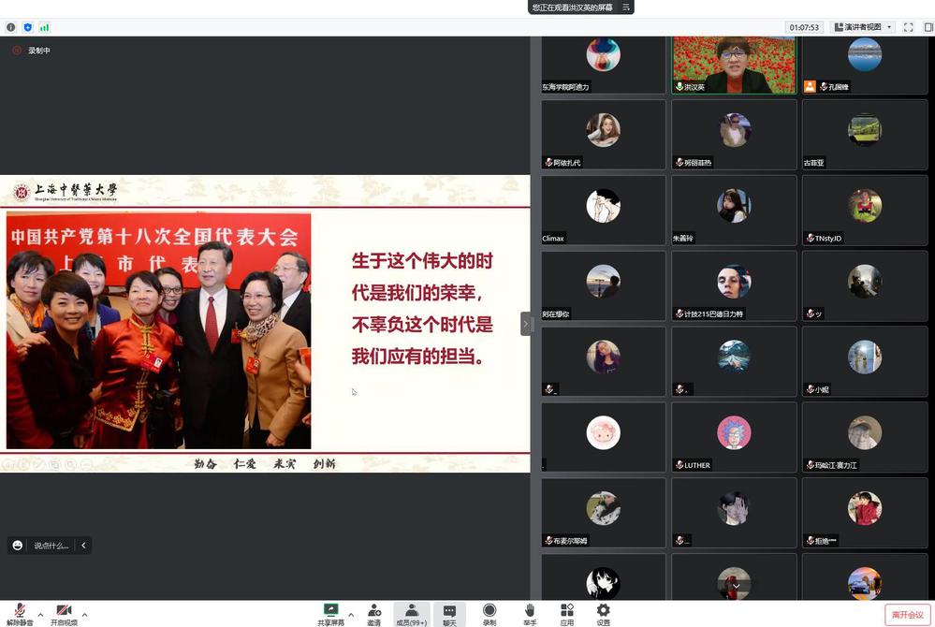Open the members (成员) list panel

click(x=411, y=613)
